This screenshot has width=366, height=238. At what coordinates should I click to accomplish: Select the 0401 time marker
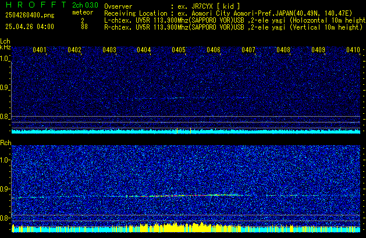coord(40,50)
